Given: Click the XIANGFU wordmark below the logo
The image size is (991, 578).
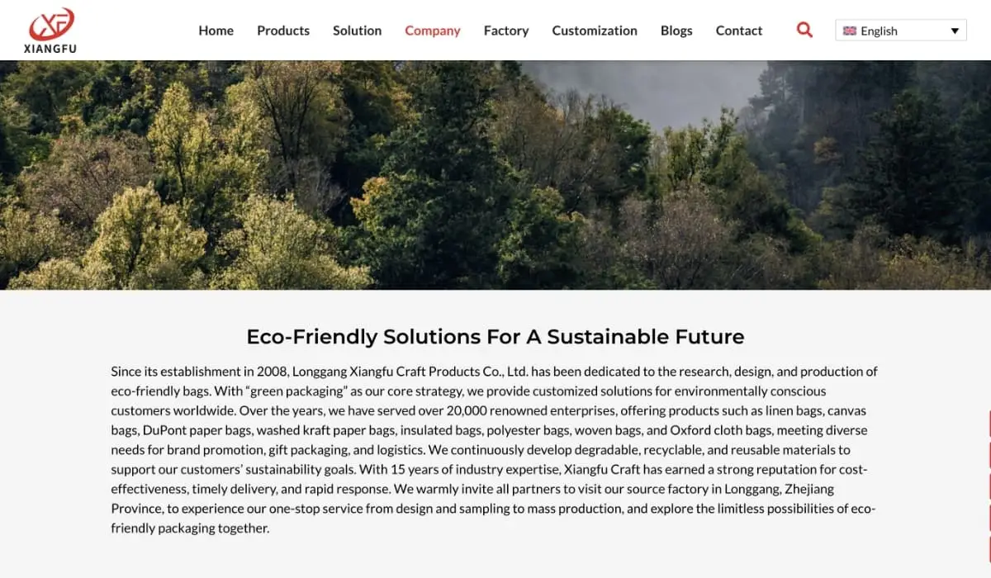Looking at the screenshot, I should click(x=51, y=49).
